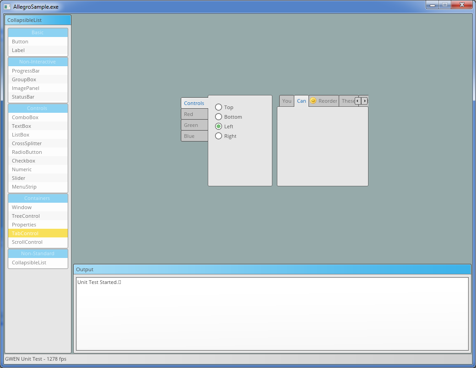
Task: Collapse the Containers category header
Action: click(x=38, y=198)
